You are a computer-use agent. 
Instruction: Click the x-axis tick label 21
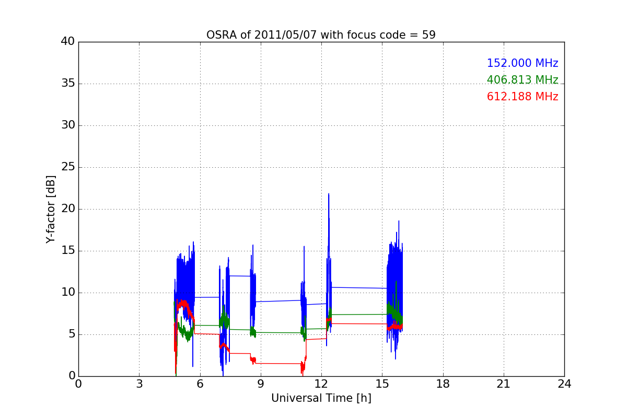(x=504, y=384)
